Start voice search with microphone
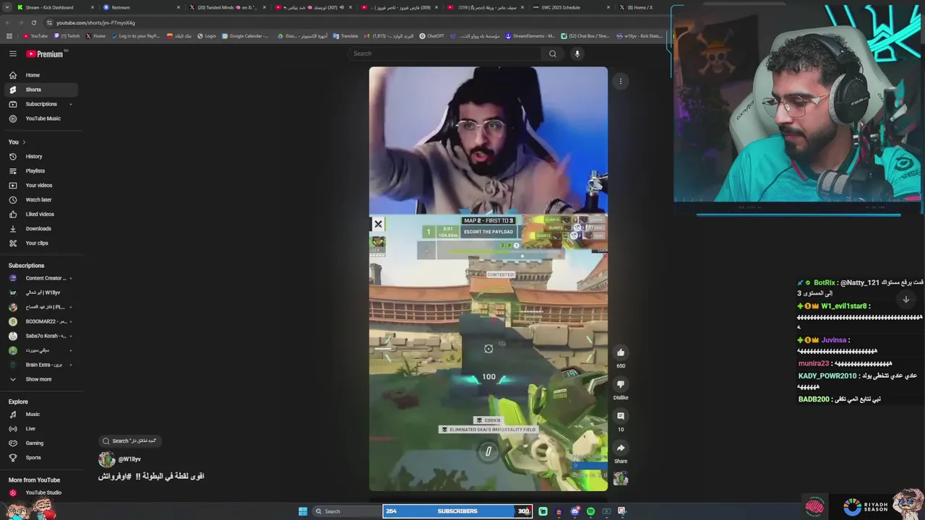Image resolution: width=925 pixels, height=520 pixels. point(577,53)
